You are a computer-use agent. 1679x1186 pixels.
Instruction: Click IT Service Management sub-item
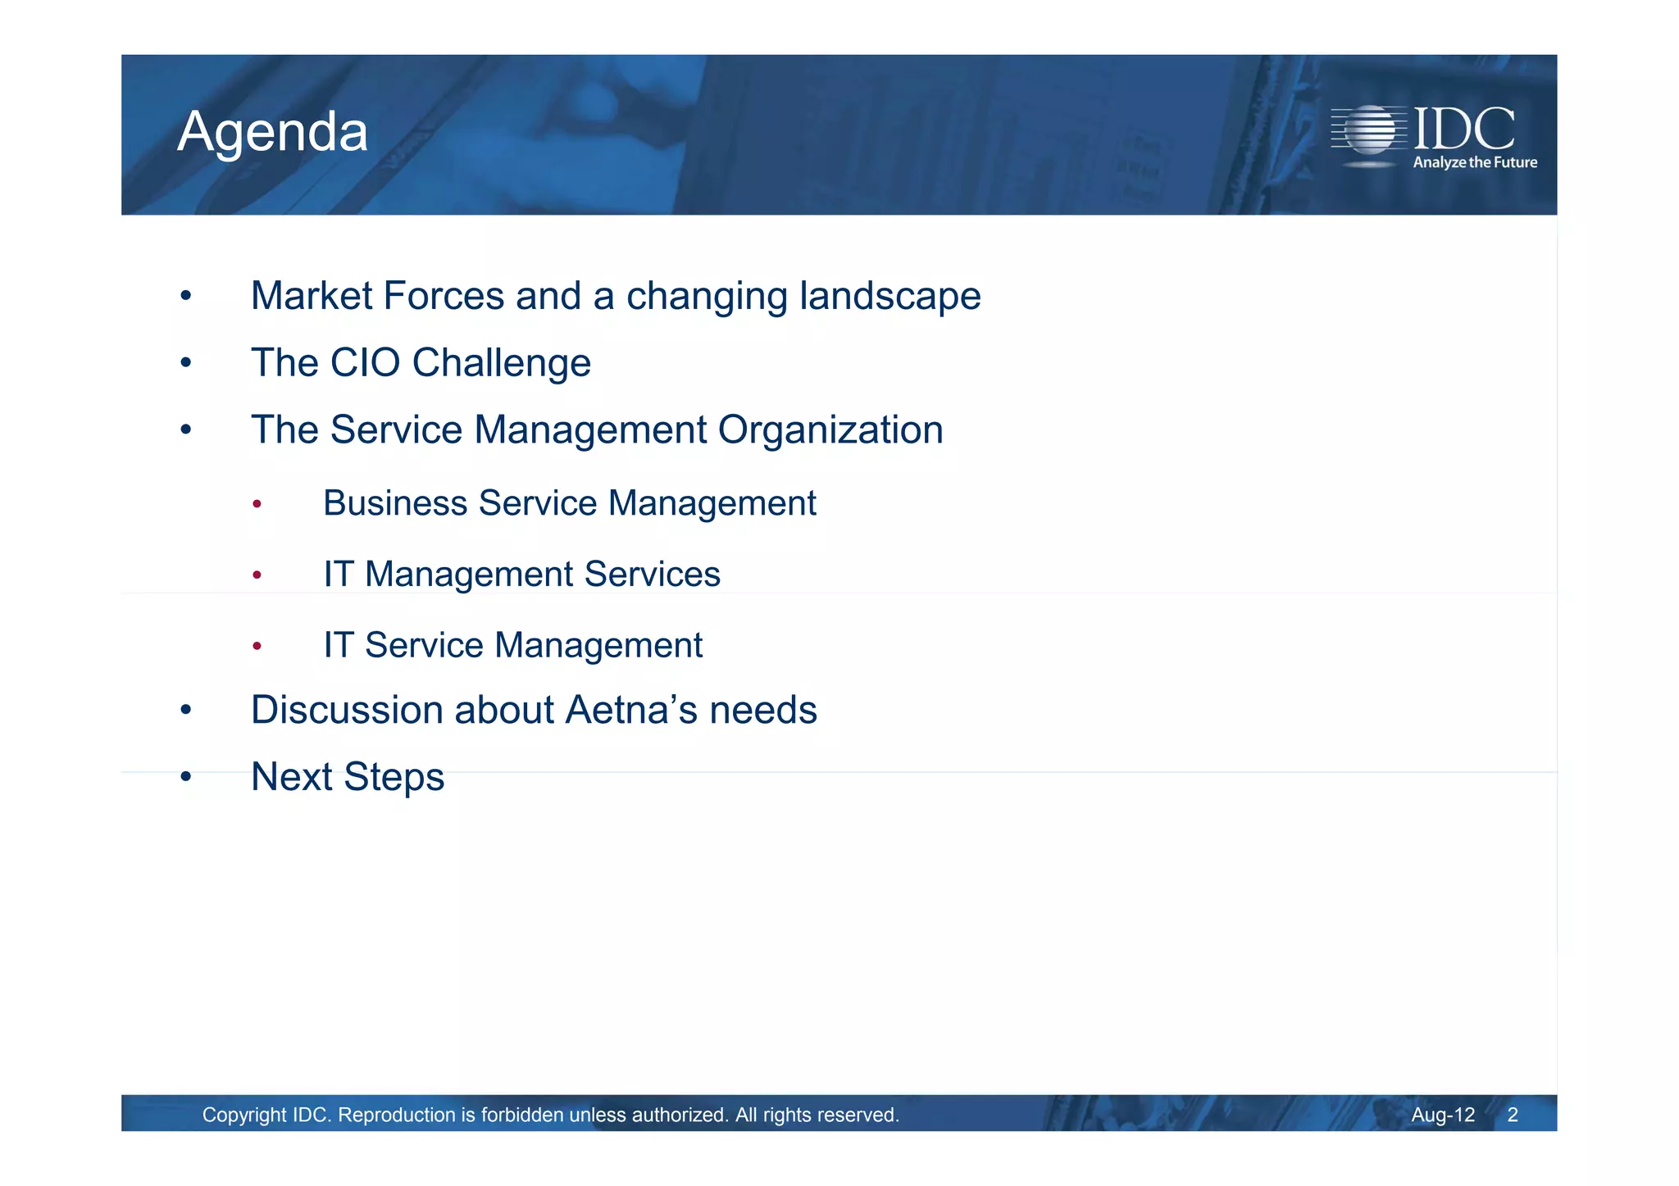click(x=512, y=645)
